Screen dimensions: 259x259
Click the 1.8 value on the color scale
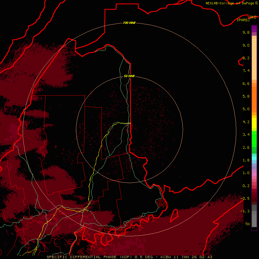click(246, 160)
